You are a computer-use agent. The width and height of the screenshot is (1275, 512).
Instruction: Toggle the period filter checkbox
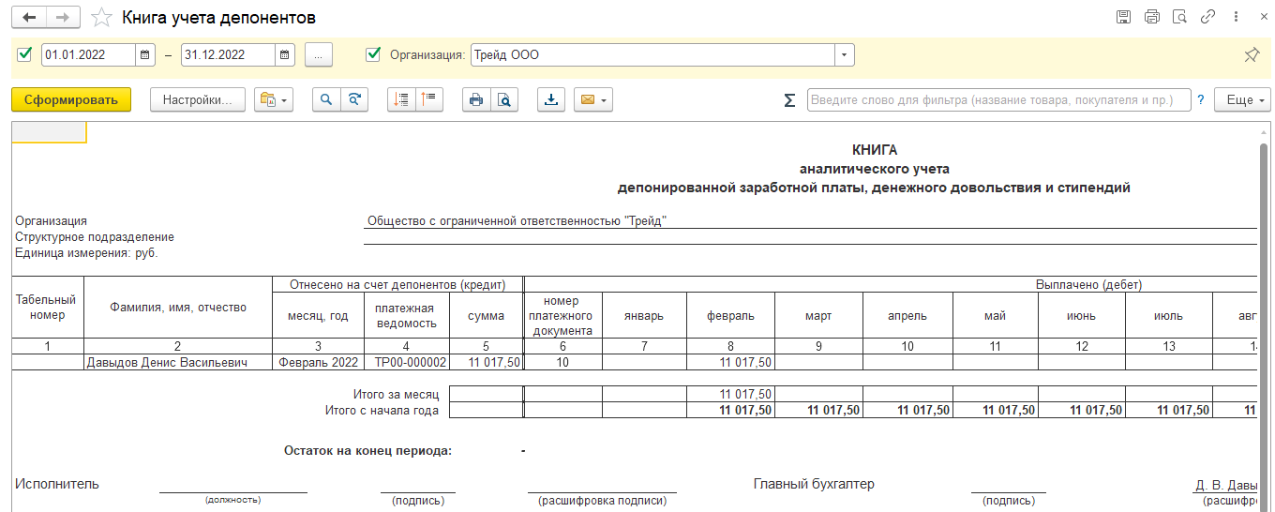[x=25, y=54]
